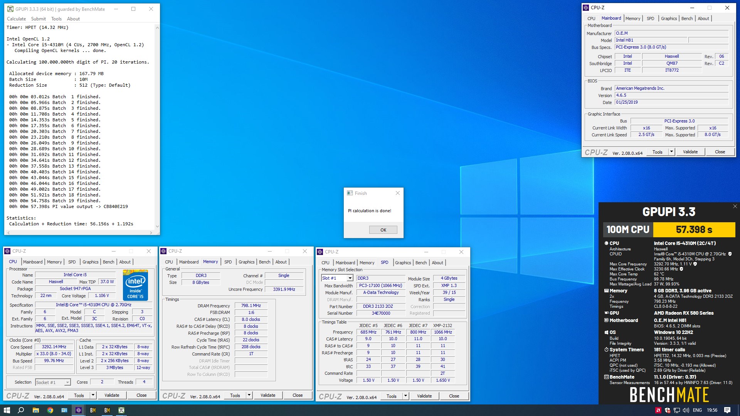Viewport: 740px width, 416px height.
Task: Click the Memory module icon in BenchMate panel
Action: tap(606, 291)
